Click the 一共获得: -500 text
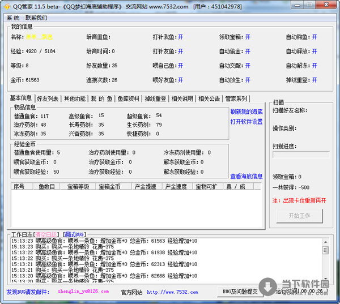 coord(291,187)
